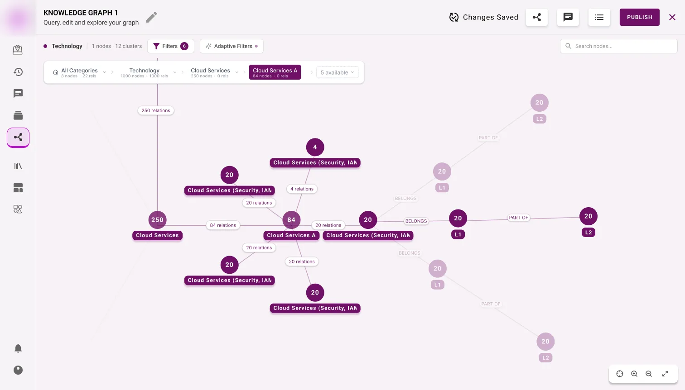Viewport: 685px width, 390px height.
Task: Select the graph node numbered 4
Action: coord(315,147)
